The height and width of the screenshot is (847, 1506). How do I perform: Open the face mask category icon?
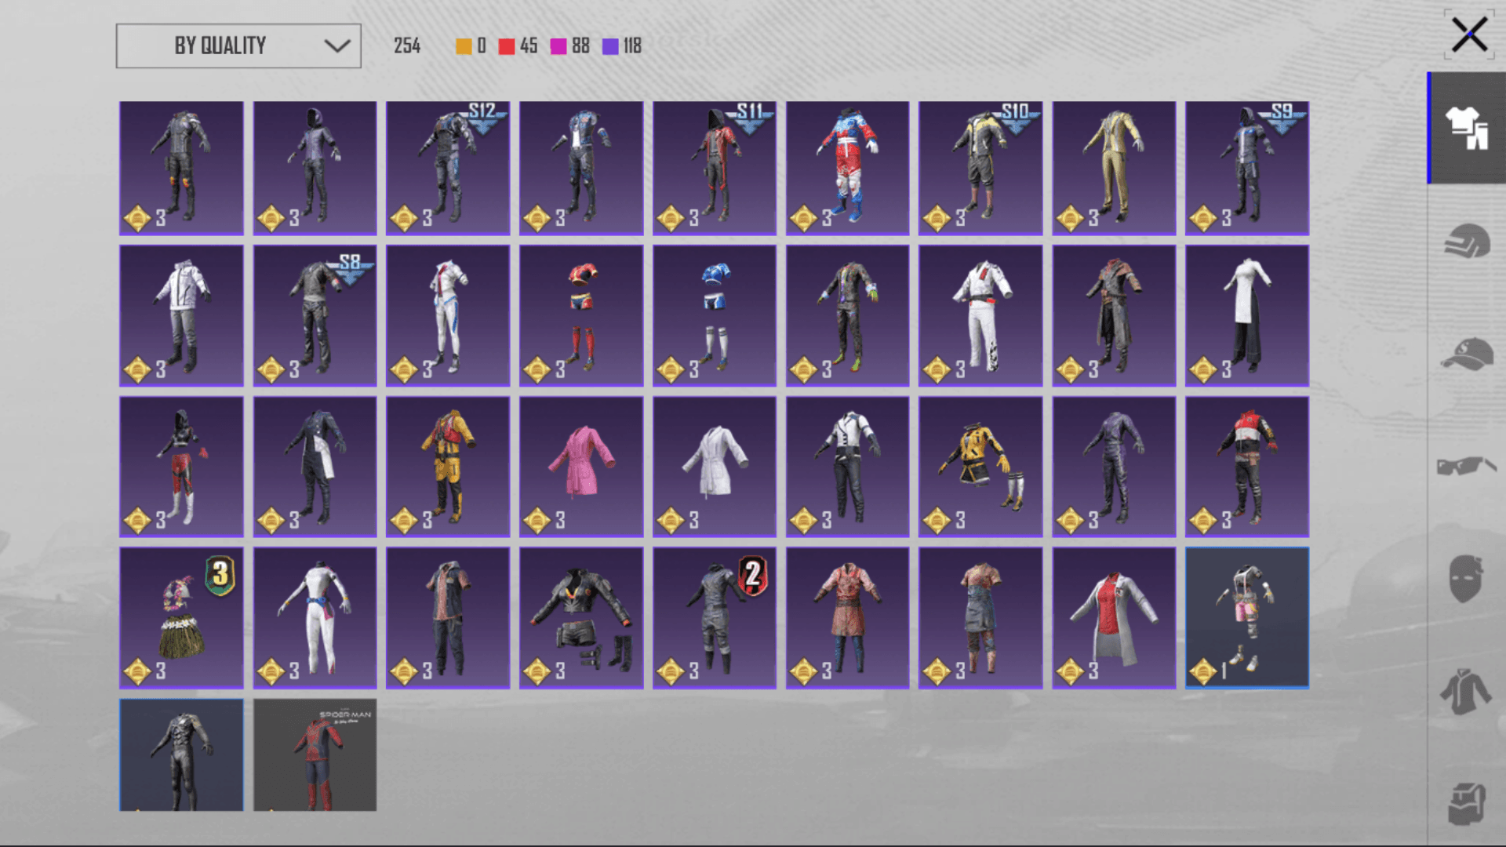pos(1465,579)
